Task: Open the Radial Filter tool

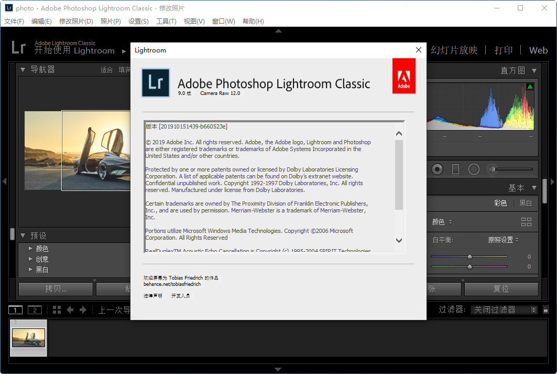Action: click(x=474, y=169)
